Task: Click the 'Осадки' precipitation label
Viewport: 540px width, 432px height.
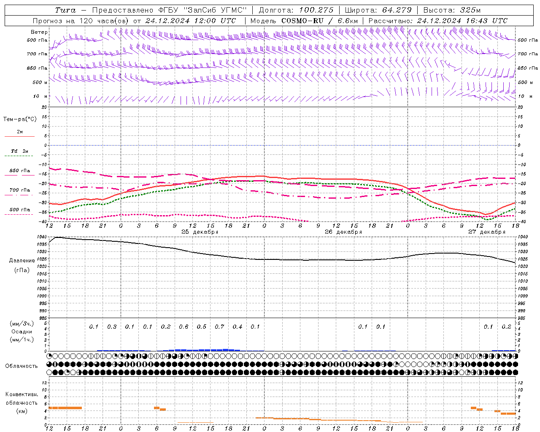Action: pos(22,332)
